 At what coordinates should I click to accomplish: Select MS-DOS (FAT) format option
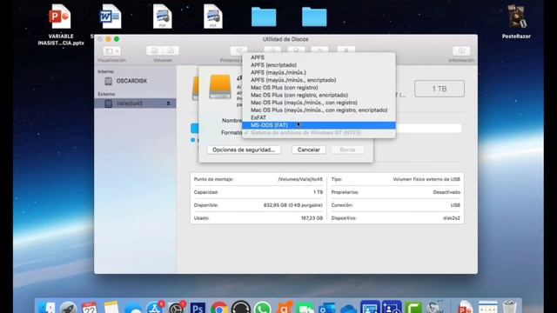[x=319, y=125]
